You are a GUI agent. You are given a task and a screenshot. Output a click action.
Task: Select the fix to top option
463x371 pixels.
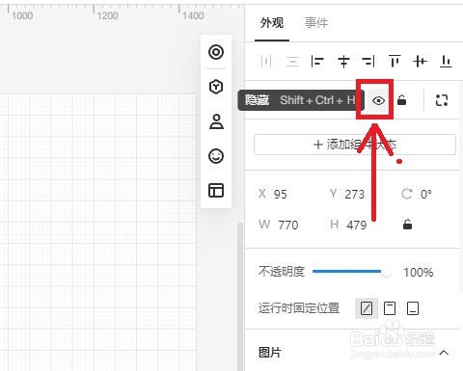tap(390, 308)
